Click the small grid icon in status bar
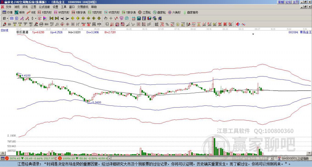The width and height of the screenshot is (312, 167). tap(2, 158)
